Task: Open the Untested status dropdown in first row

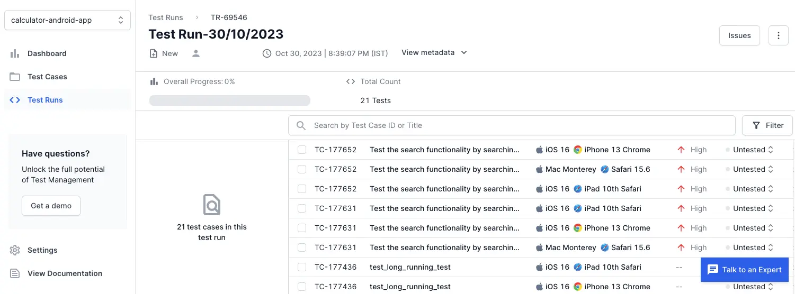Action: [753, 150]
